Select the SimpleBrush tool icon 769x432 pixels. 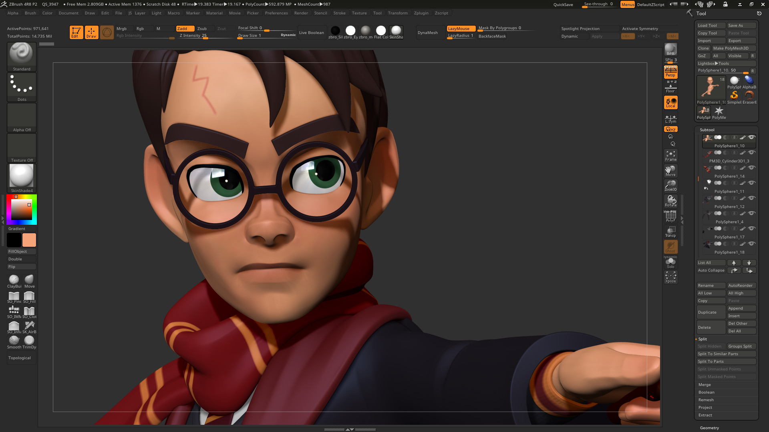coord(734,97)
